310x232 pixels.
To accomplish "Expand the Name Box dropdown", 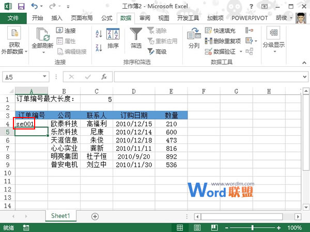I will tap(44, 76).
